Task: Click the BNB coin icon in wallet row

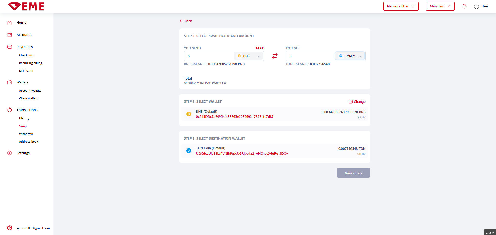Action: 189,114
